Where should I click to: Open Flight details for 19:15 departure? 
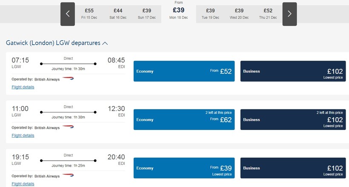tap(23, 184)
